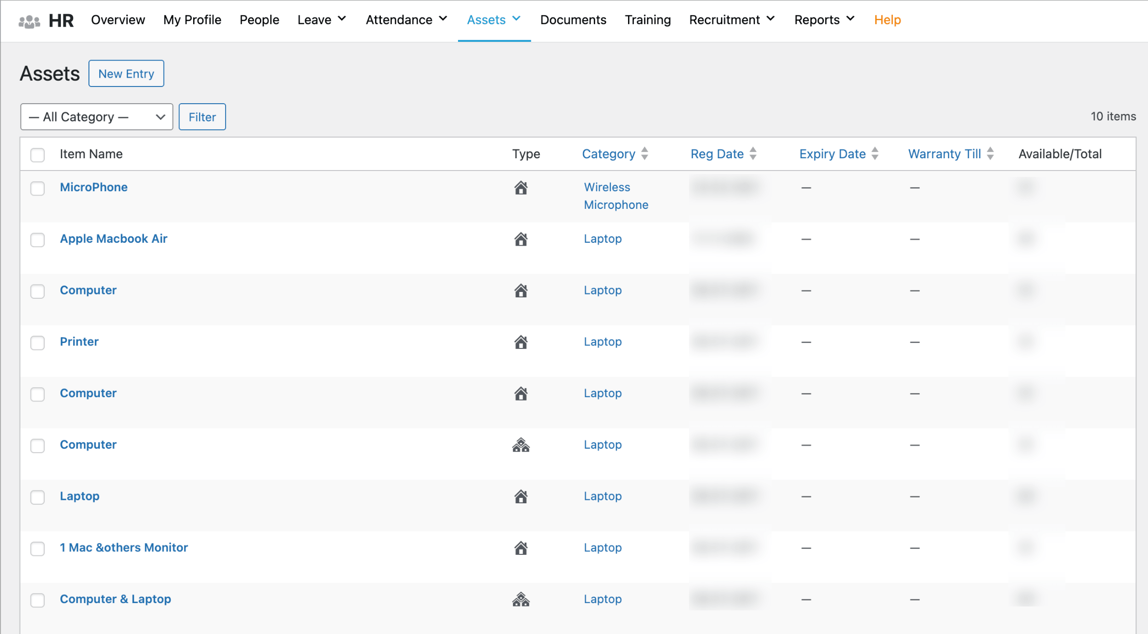Go to the Documents menu item

(573, 20)
